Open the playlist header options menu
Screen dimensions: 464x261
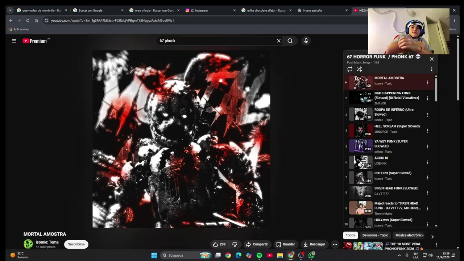(431, 69)
